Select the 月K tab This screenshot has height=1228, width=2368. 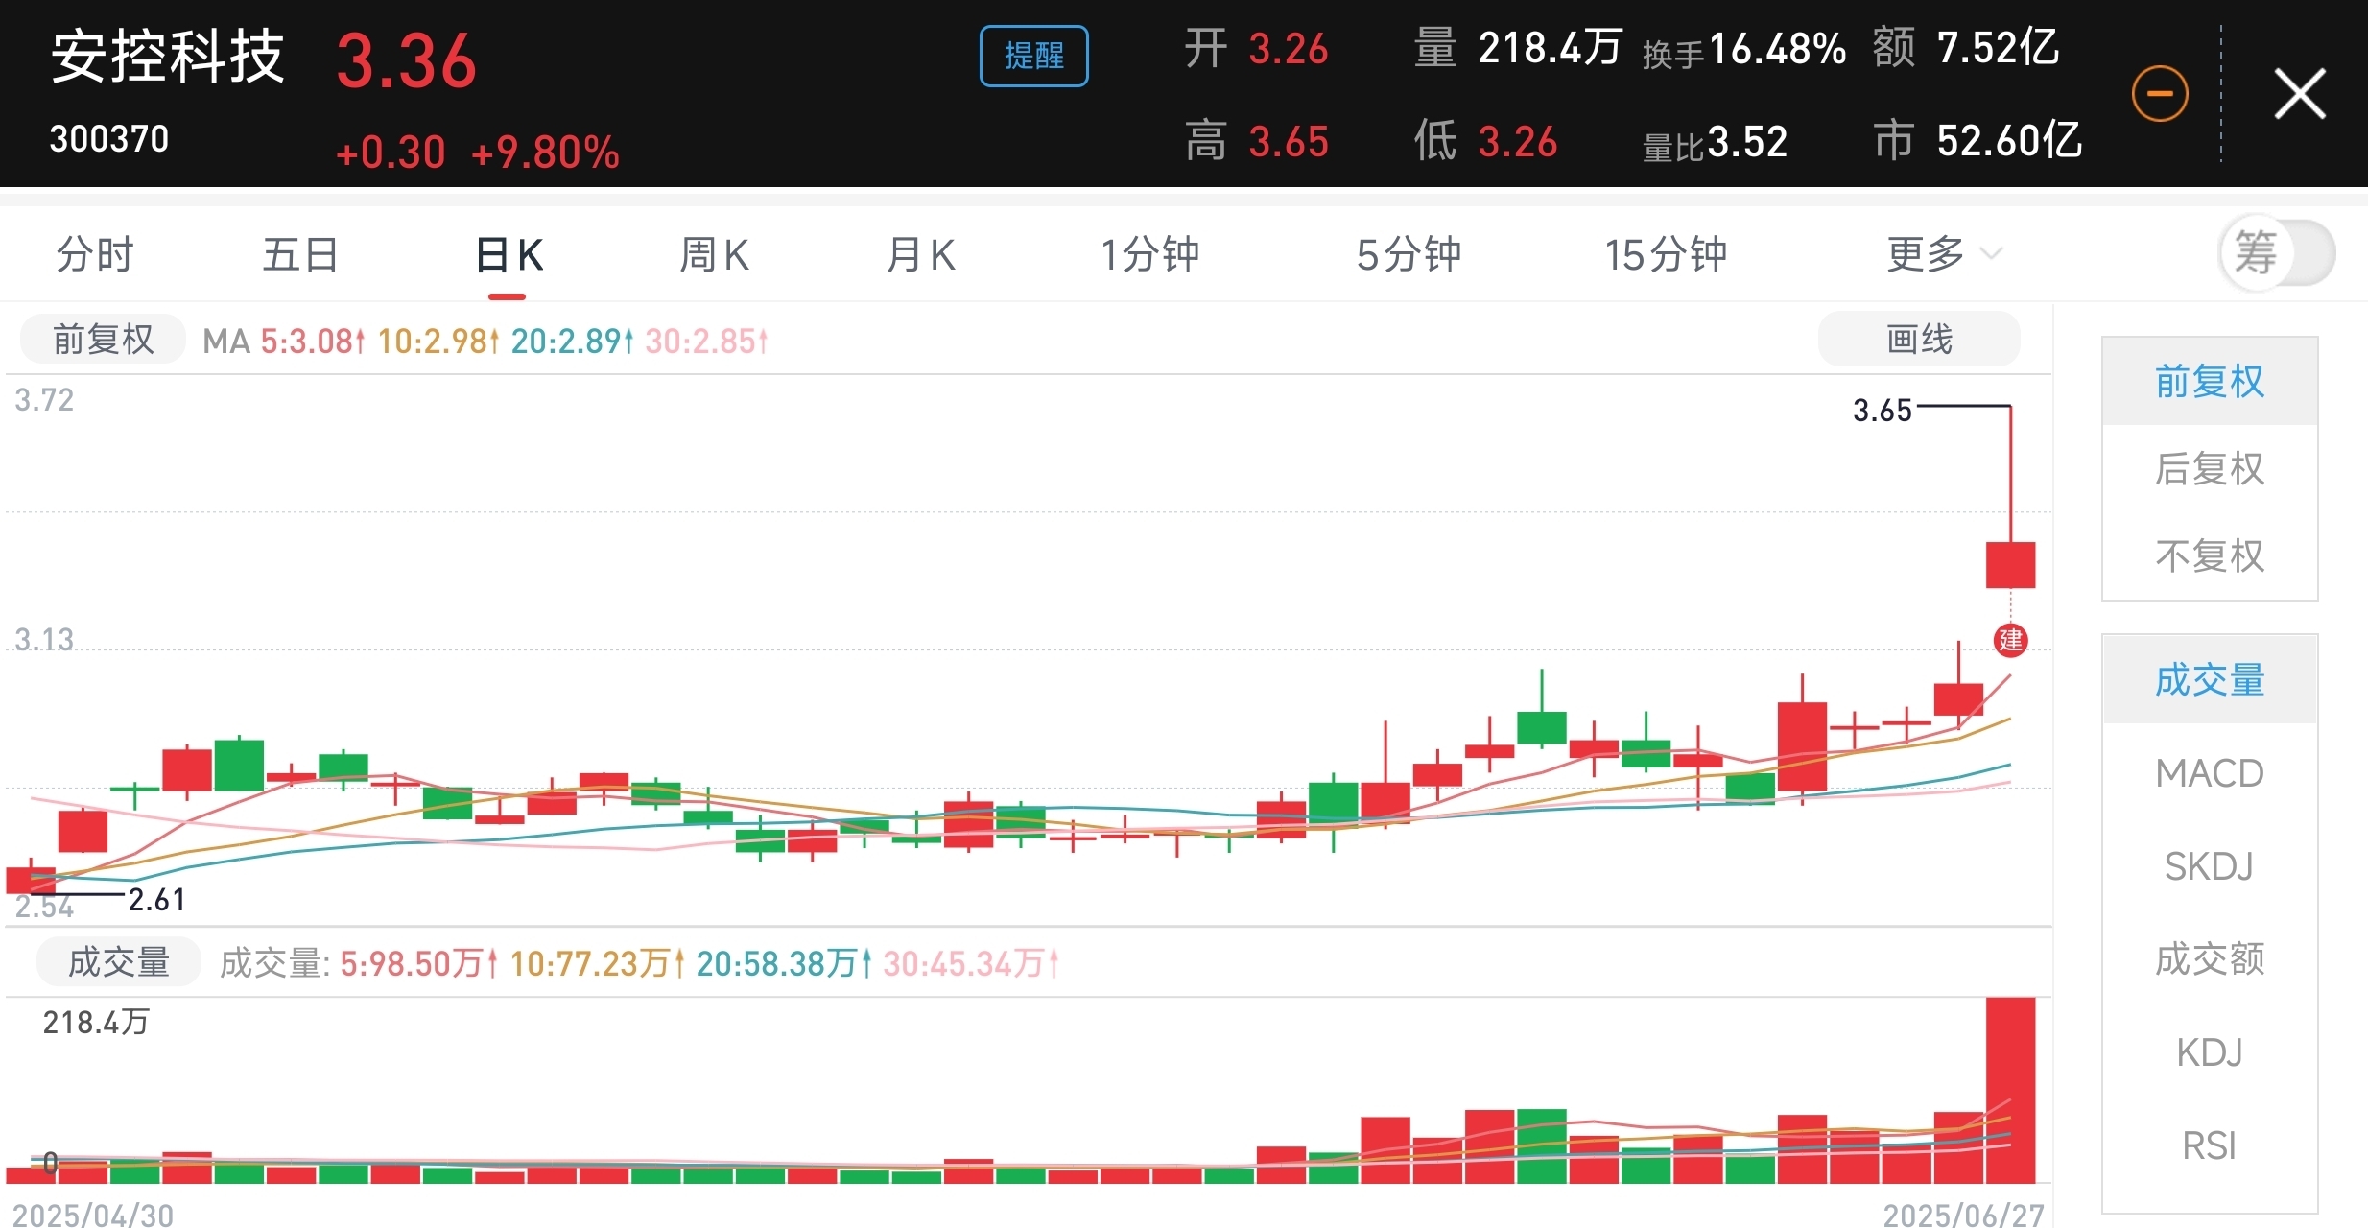920,255
